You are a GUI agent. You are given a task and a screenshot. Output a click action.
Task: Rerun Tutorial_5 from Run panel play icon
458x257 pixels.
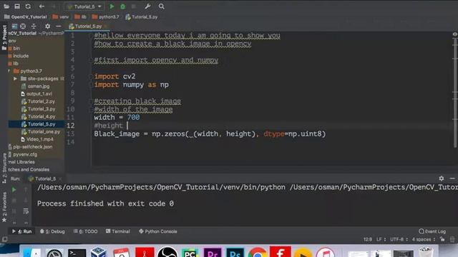pos(14,190)
